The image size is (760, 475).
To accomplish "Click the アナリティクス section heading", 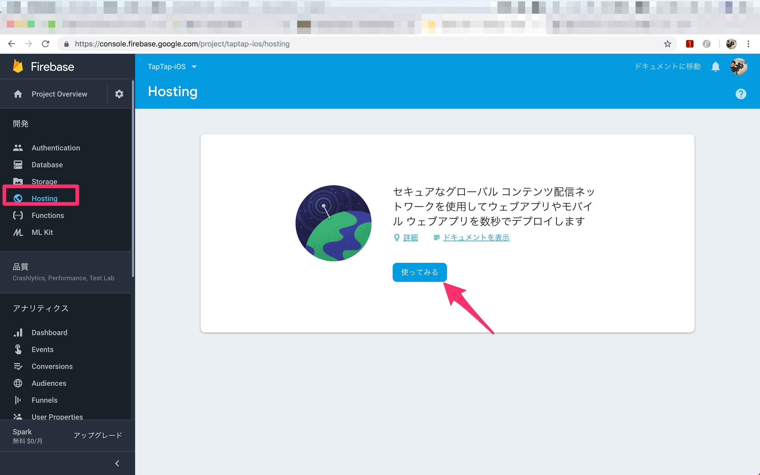I will (x=41, y=308).
